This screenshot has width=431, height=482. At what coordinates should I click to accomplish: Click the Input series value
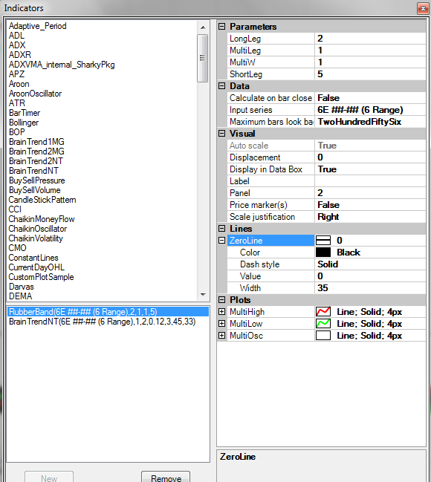[x=370, y=110]
